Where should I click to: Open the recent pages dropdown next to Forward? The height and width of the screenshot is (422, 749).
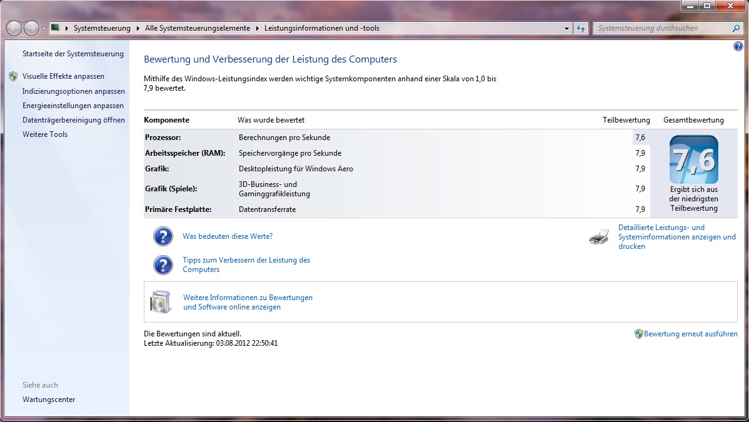pos(44,29)
